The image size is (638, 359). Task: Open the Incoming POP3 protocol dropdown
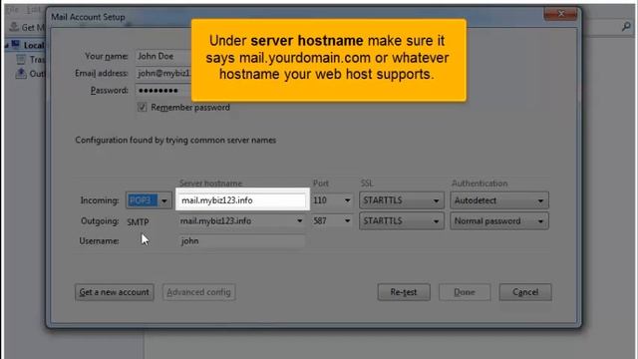click(x=149, y=200)
